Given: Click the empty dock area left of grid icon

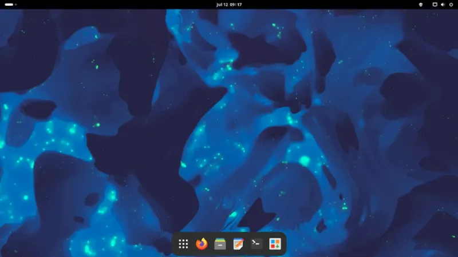Looking at the screenshot, I should tap(175, 244).
